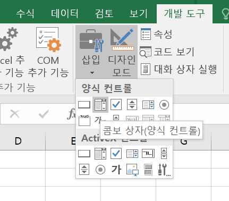Viewport: 229px width, 201px height.
Task: Insert Form Control option button
Action: coord(164,105)
